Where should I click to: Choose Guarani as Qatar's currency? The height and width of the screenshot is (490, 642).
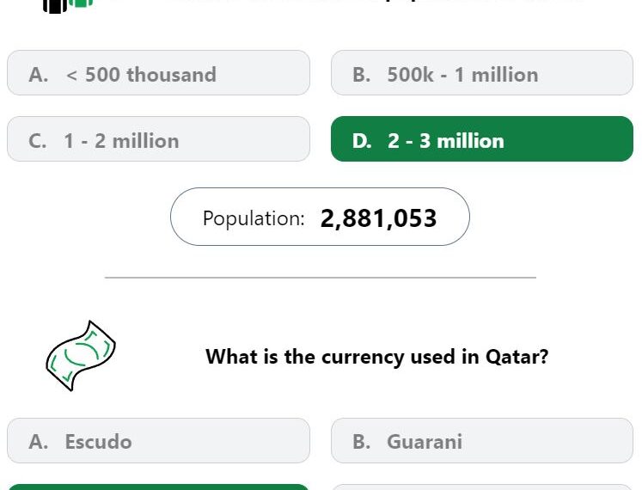pos(482,441)
